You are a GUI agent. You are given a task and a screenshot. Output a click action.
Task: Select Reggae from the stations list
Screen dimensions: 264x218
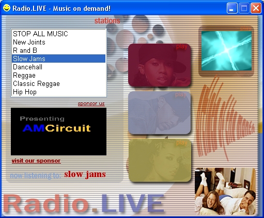click(x=58, y=75)
